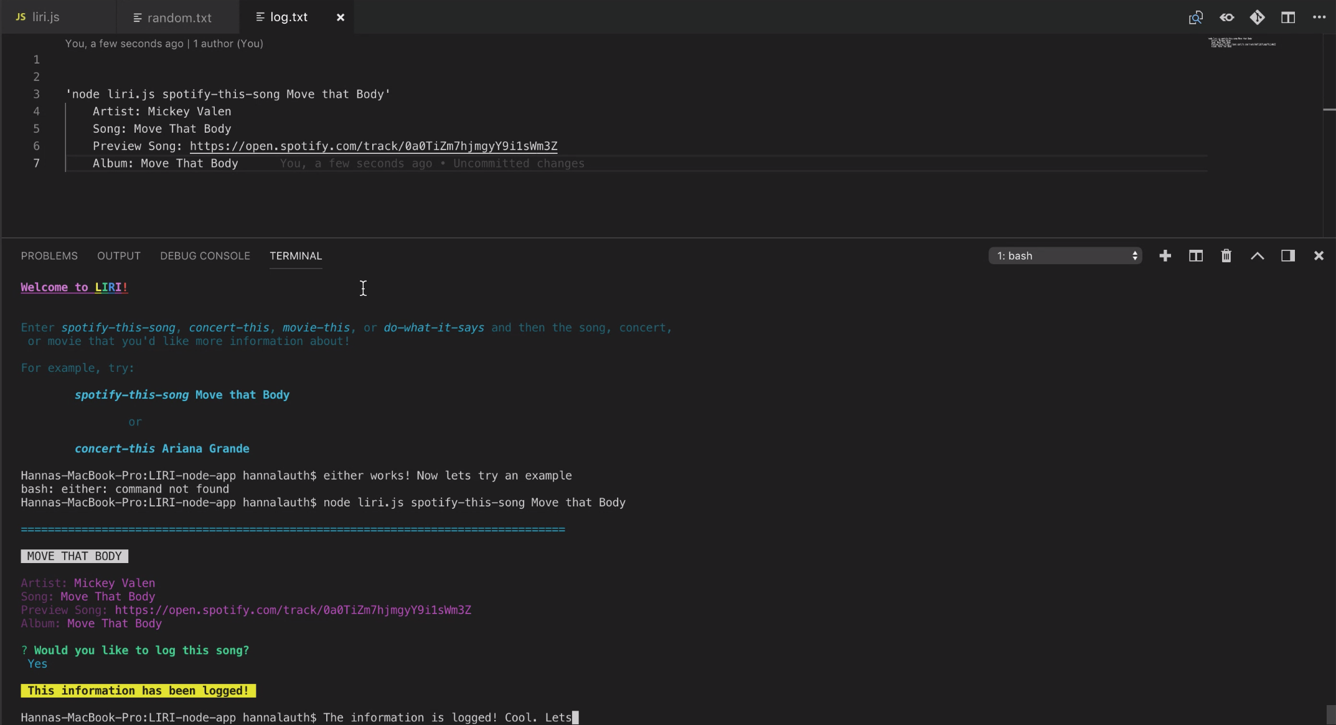1336x725 pixels.
Task: Maximize panel size with chevron-up icon
Action: point(1257,256)
